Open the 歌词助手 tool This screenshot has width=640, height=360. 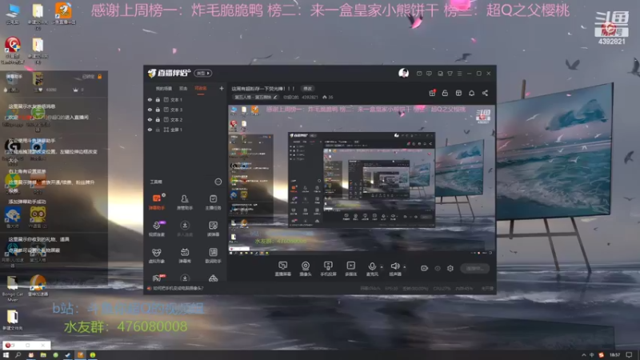click(213, 255)
